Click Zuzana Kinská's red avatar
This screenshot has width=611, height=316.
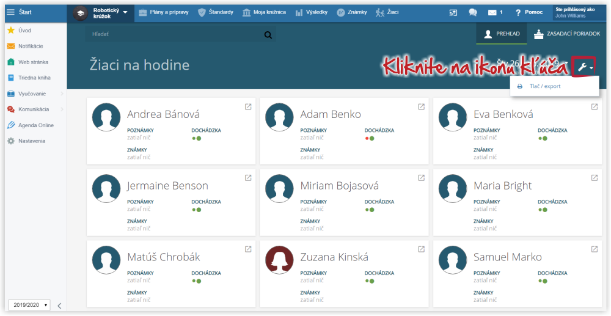click(x=279, y=260)
